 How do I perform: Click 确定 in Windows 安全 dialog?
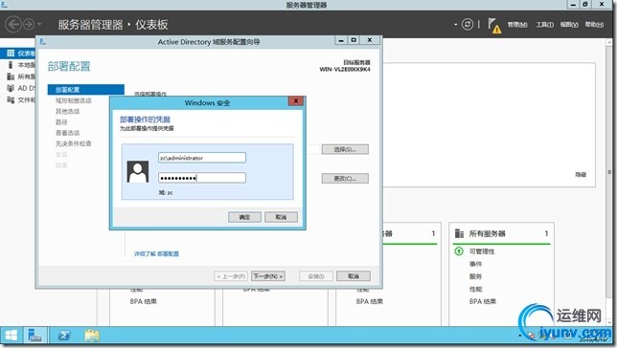[244, 217]
